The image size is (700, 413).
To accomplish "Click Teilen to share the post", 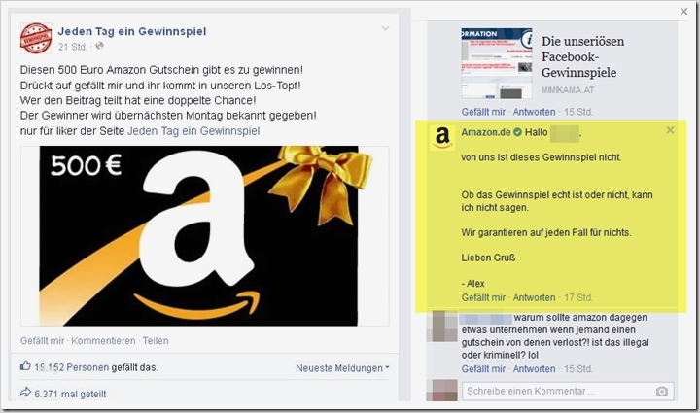I will coord(156,341).
